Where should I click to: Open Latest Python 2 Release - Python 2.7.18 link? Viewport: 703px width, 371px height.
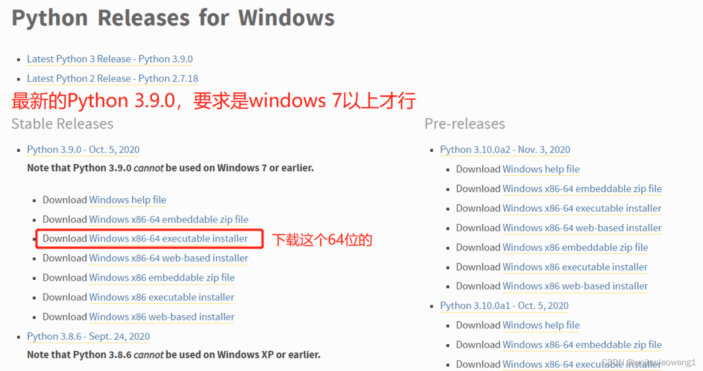(x=112, y=79)
